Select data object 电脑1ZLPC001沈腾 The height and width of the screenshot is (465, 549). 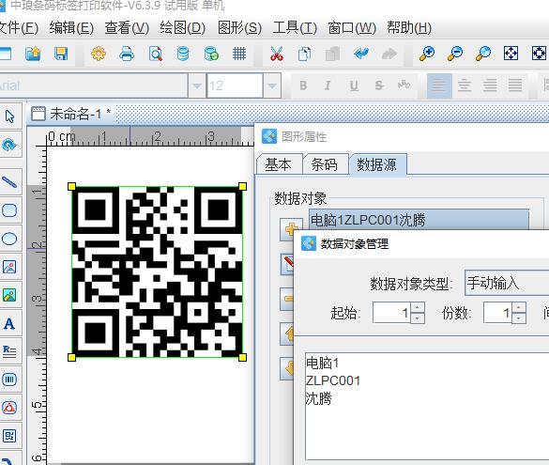click(x=419, y=220)
